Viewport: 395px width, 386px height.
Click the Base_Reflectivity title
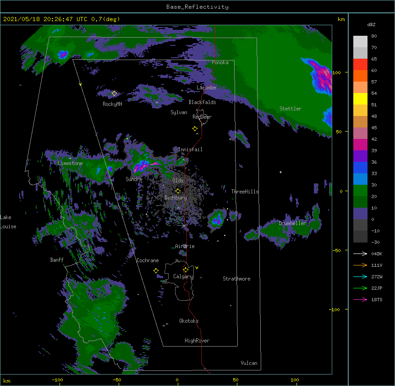(197, 7)
